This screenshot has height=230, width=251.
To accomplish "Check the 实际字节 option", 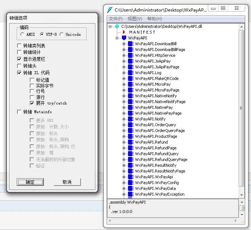I will [x=32, y=86].
